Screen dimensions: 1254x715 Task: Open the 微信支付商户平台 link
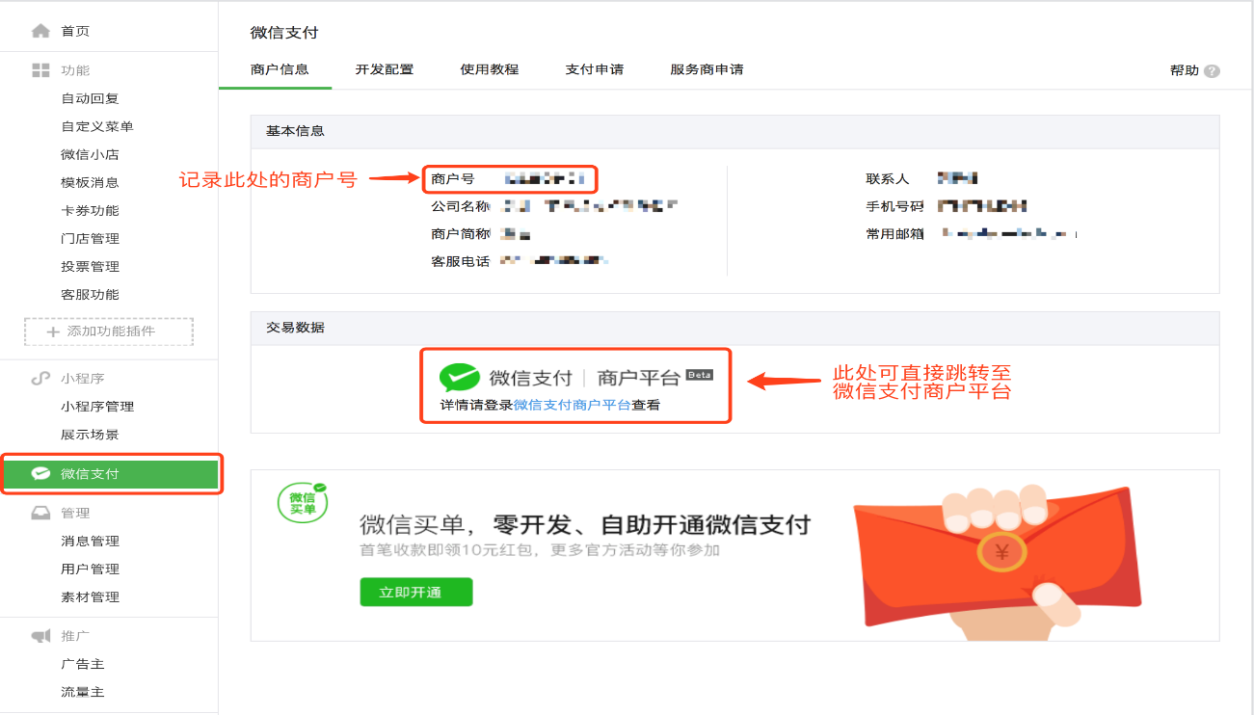[x=573, y=406]
